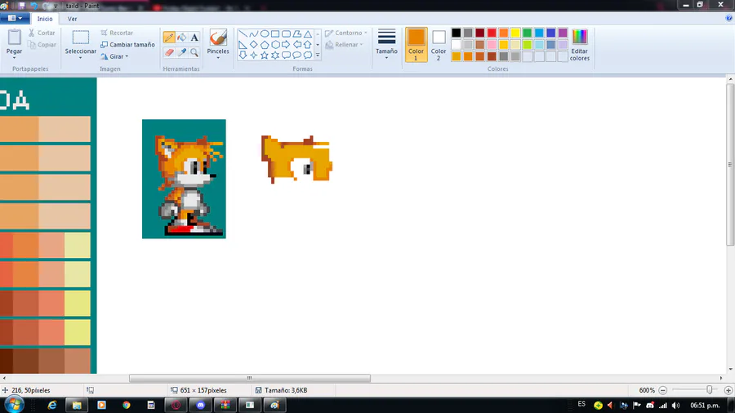Viewport: 735px width, 413px height.
Task: Select the Pencil tool
Action: 169,38
